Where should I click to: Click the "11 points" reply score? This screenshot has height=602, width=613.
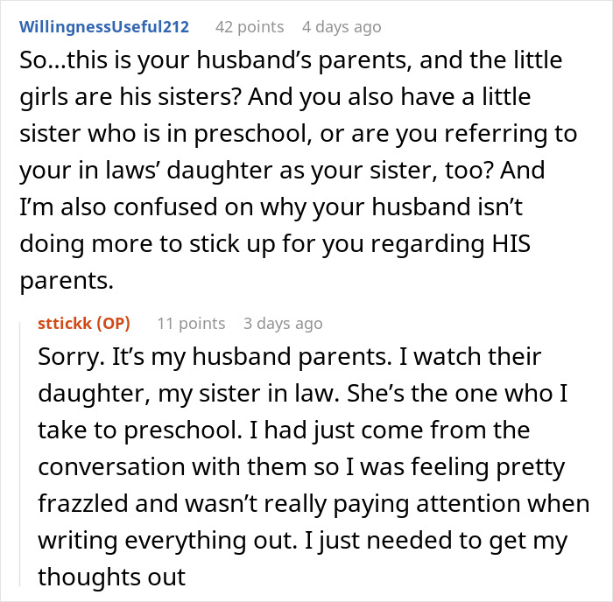191,324
